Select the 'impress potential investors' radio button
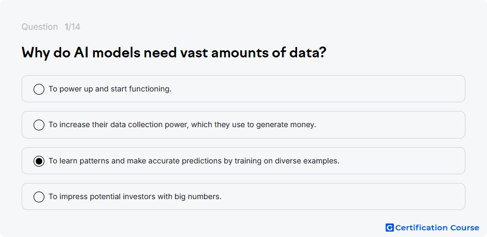 (x=39, y=197)
